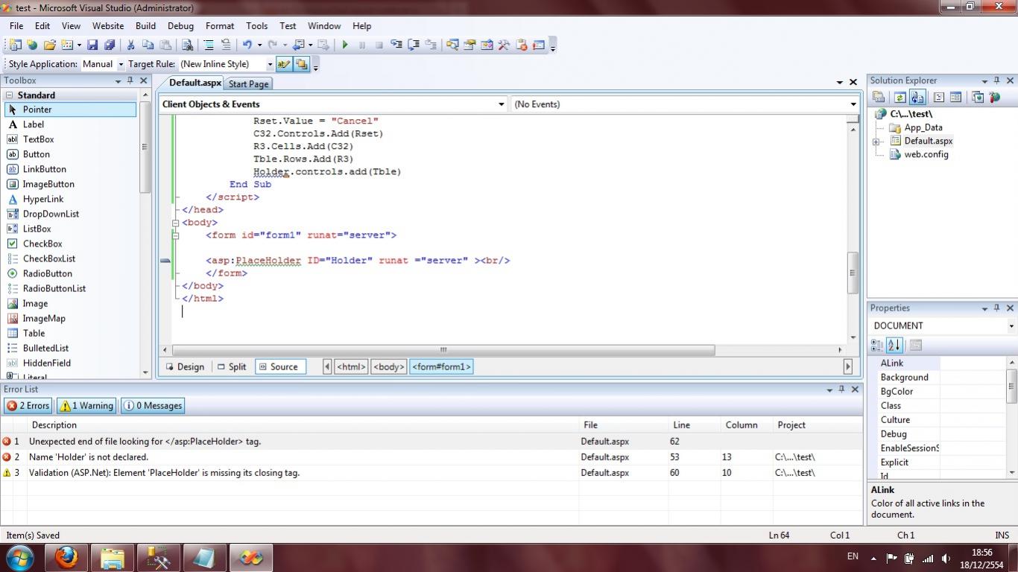1018x572 pixels.
Task: Click the New Web Site toolbar icon
Action: (x=32, y=45)
